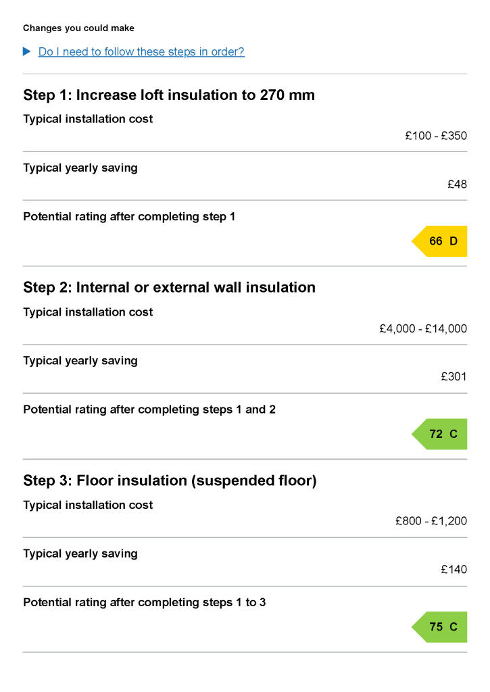Screen dimensions: 490x692
Task: Click 'Changes you could make' title
Action: pyautogui.click(x=78, y=28)
